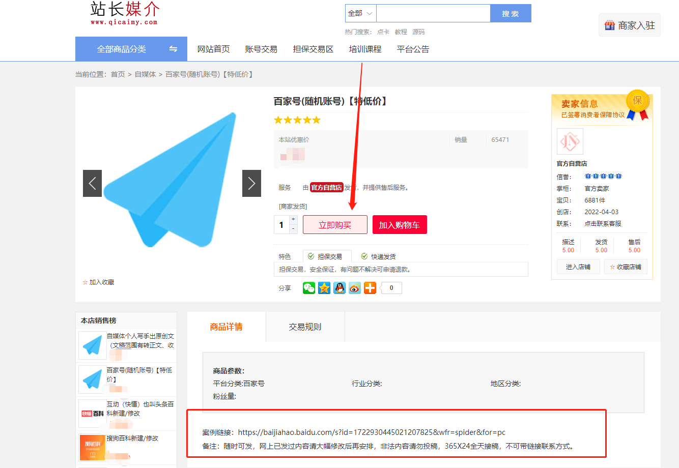
Task: Click the 保 guarantee medal badge
Action: click(x=638, y=105)
